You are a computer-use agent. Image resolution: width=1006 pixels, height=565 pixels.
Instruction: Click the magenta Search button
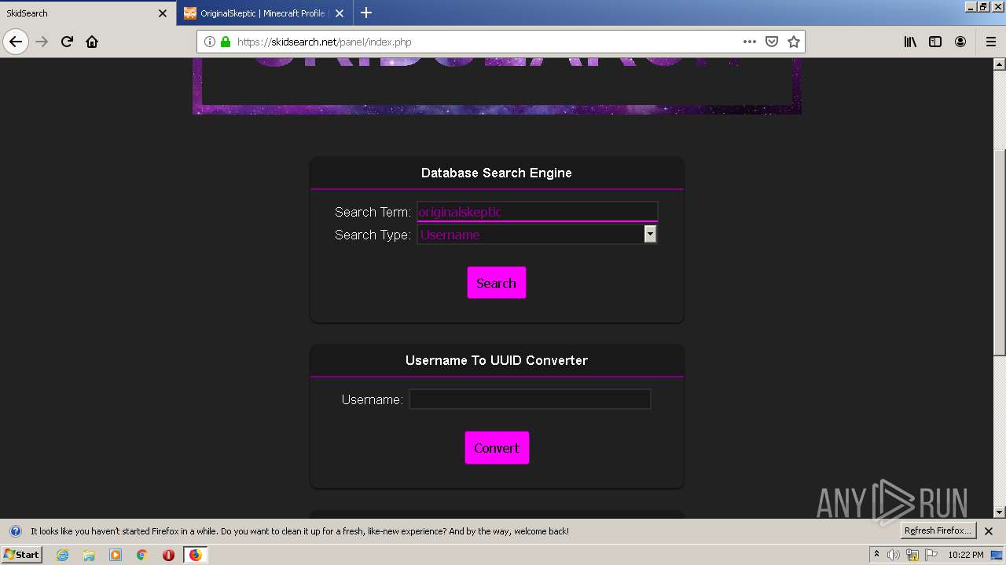point(497,282)
